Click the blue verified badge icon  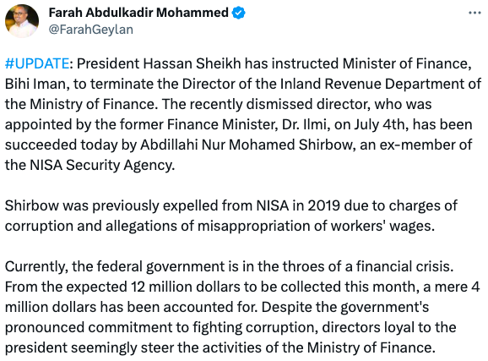(x=239, y=13)
